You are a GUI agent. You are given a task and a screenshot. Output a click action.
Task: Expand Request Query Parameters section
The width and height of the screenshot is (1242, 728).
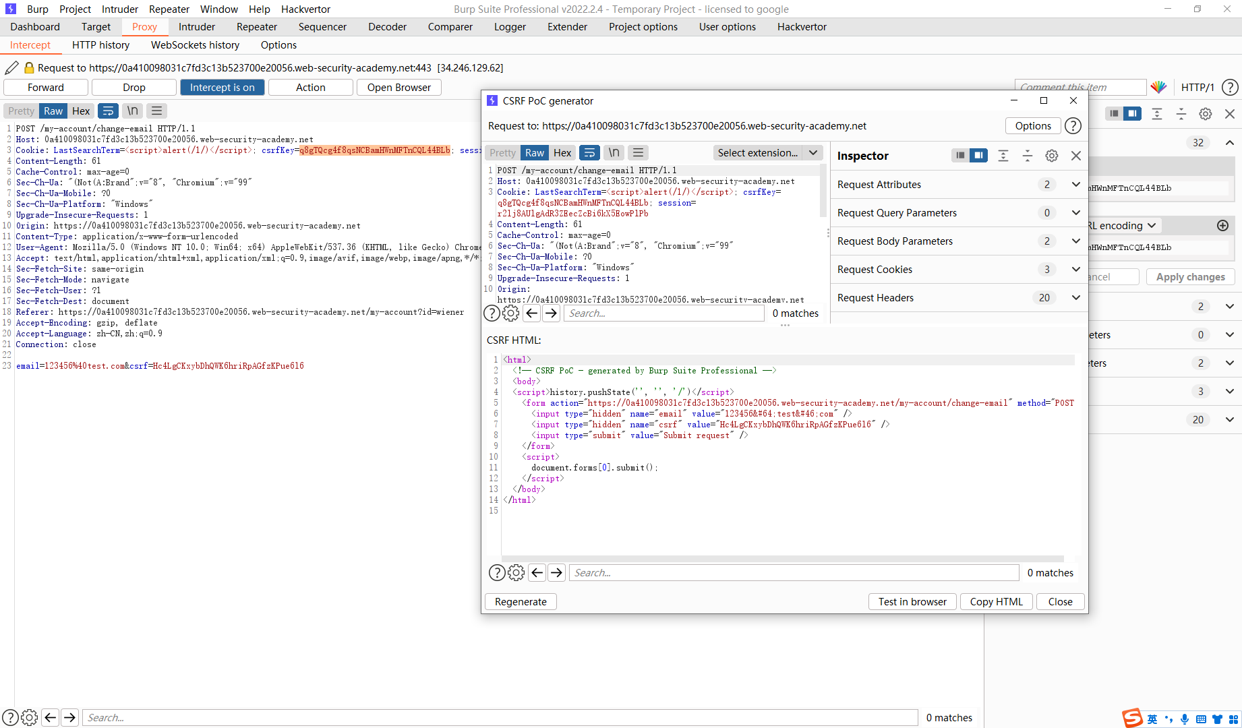[x=958, y=212]
